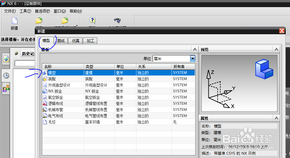Viewport: 290px width, 158px height.
Task: Open the 首选项(P) menu
Action: point(42,11)
